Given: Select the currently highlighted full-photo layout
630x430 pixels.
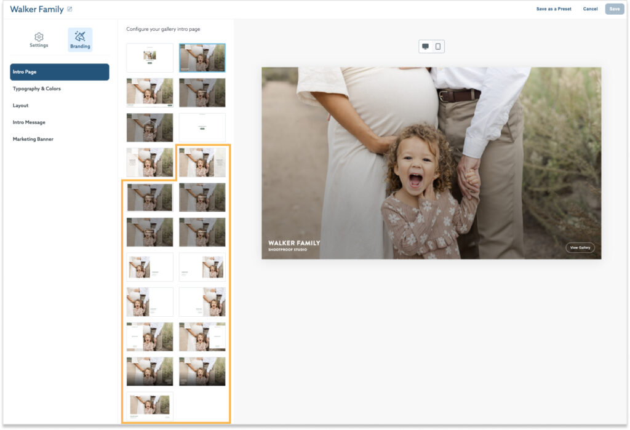Looking at the screenshot, I should click(x=202, y=57).
